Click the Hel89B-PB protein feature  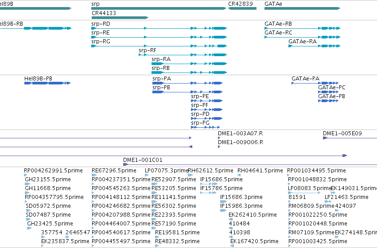click(47, 83)
